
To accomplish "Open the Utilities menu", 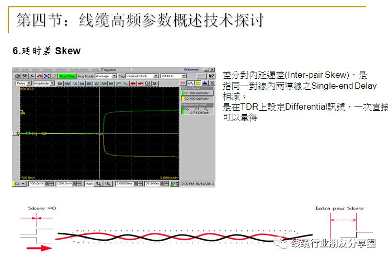I will click(61, 69).
